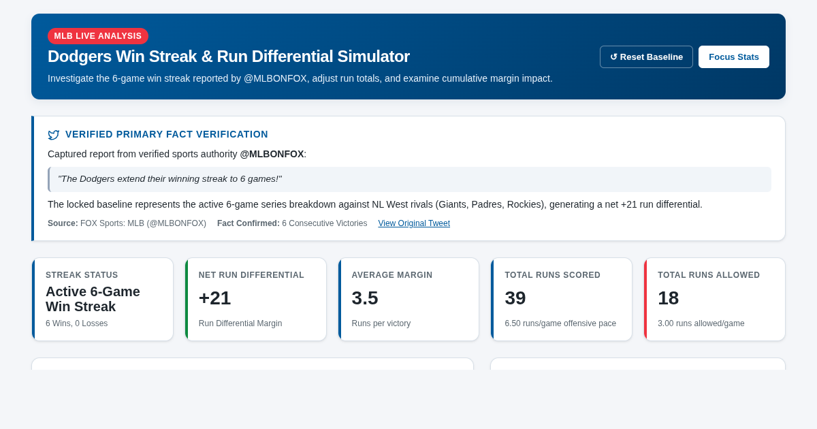The image size is (817, 429).
Task: Click the Fact Confirmed 6 Consecutive Victories text
Action: click(292, 223)
